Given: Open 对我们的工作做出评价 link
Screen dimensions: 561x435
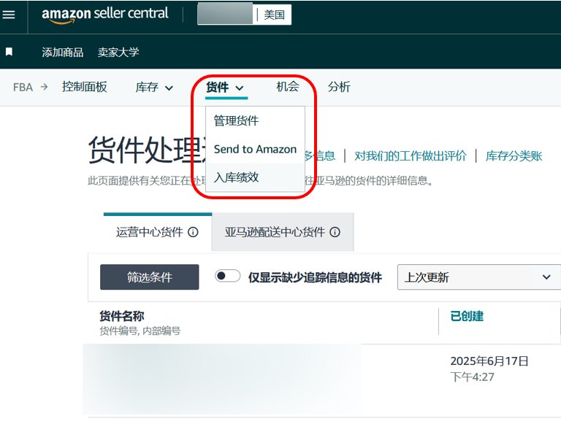Looking at the screenshot, I should (x=410, y=155).
